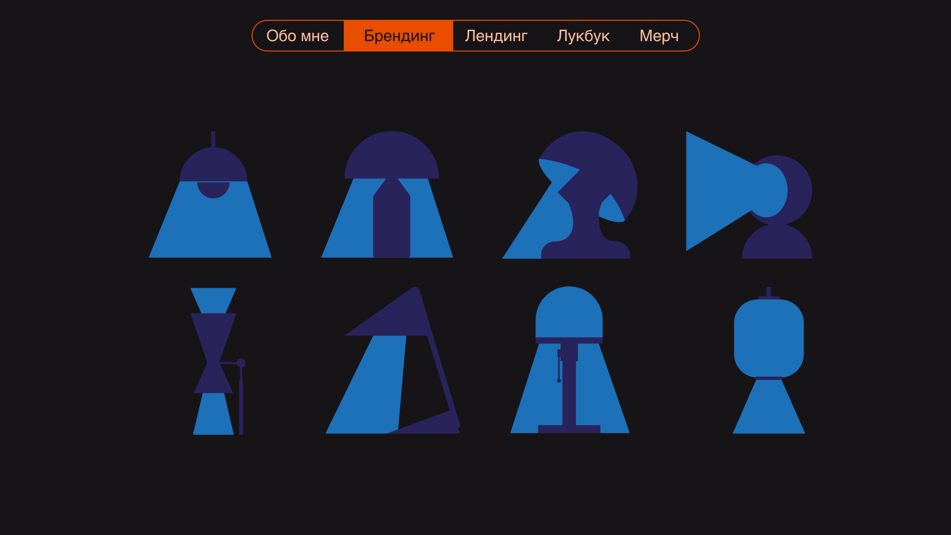Switch to the Лендинг tab
This screenshot has width=951, height=535.
tap(496, 35)
